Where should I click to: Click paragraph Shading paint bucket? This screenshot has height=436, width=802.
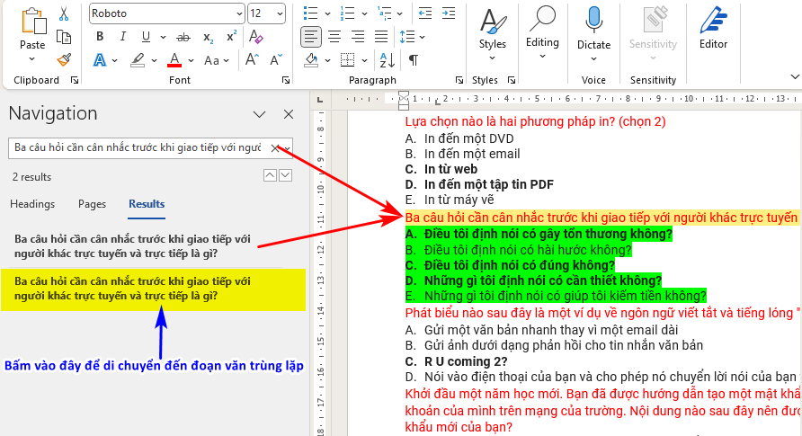tap(311, 60)
